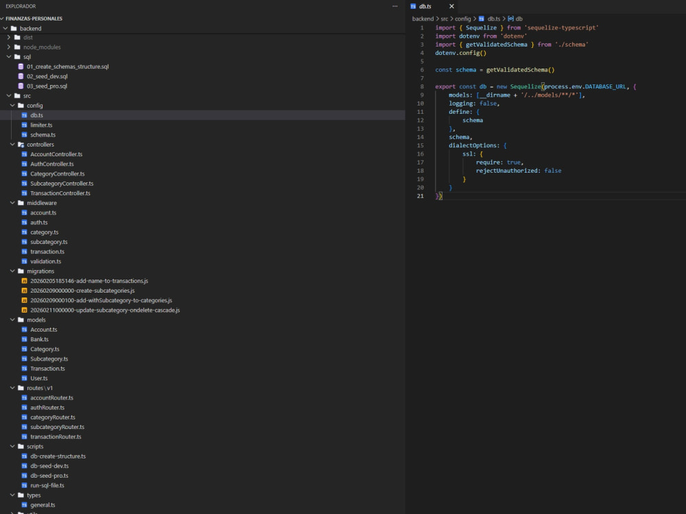The height and width of the screenshot is (514, 686).
Task: Click the src breadcrumb segment
Action: pyautogui.click(x=445, y=19)
